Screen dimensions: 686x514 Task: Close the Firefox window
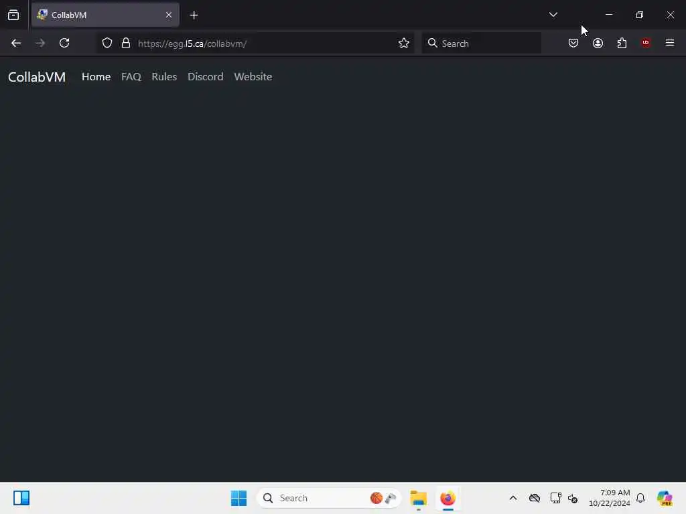670,15
